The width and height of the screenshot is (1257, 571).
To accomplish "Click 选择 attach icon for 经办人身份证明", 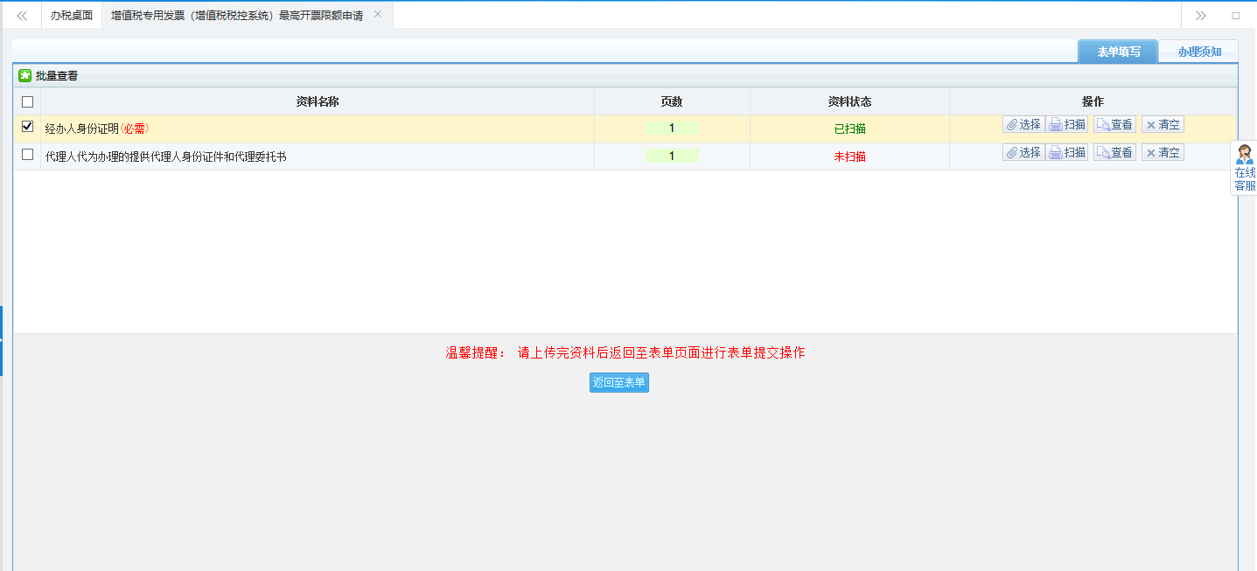I will (1023, 123).
